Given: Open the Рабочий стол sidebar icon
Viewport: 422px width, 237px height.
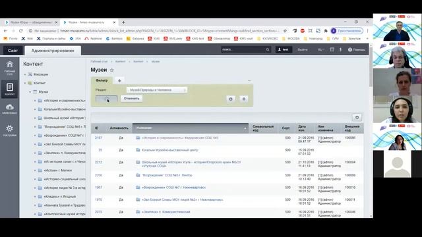Looking at the screenshot, I should pyautogui.click(x=10, y=67).
